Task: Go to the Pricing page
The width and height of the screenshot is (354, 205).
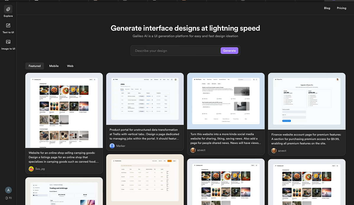Action: click(x=342, y=8)
